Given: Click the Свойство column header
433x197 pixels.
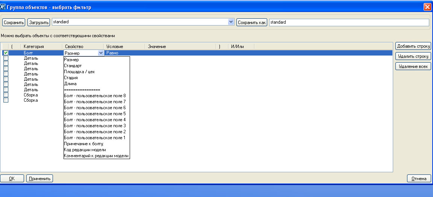Looking at the screenshot, I should pos(83,47).
